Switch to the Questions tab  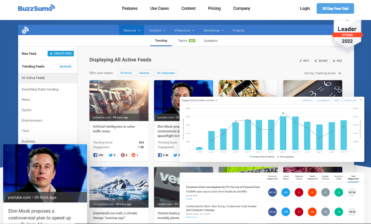click(x=211, y=40)
